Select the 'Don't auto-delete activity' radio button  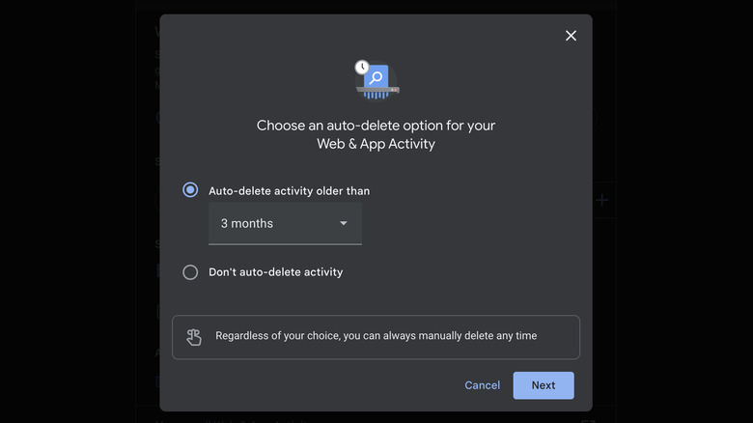pos(190,272)
